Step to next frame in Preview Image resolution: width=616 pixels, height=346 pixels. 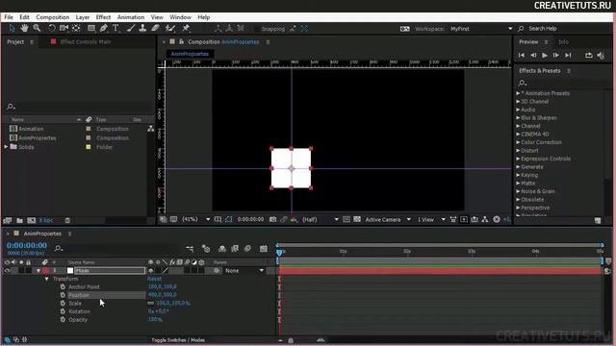(x=556, y=56)
